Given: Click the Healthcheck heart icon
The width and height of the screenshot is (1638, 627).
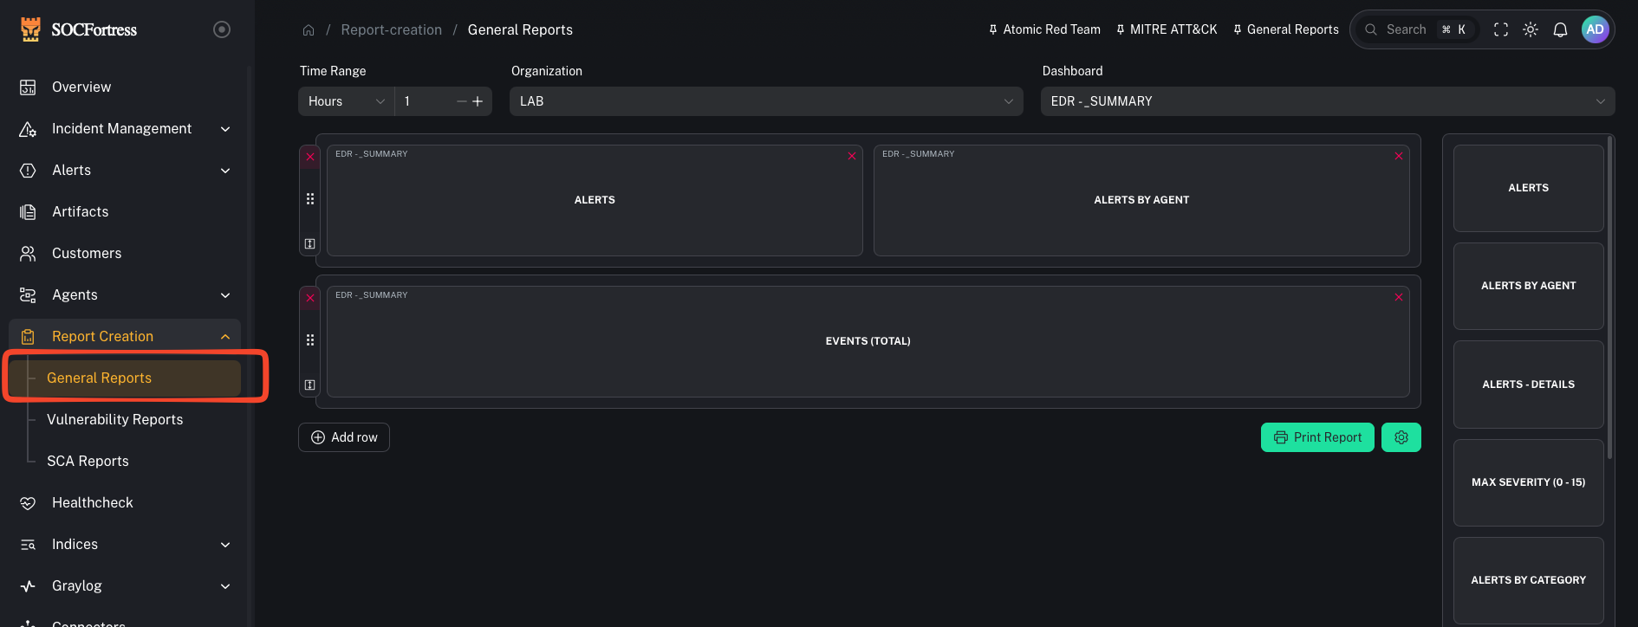Looking at the screenshot, I should pyautogui.click(x=28, y=502).
